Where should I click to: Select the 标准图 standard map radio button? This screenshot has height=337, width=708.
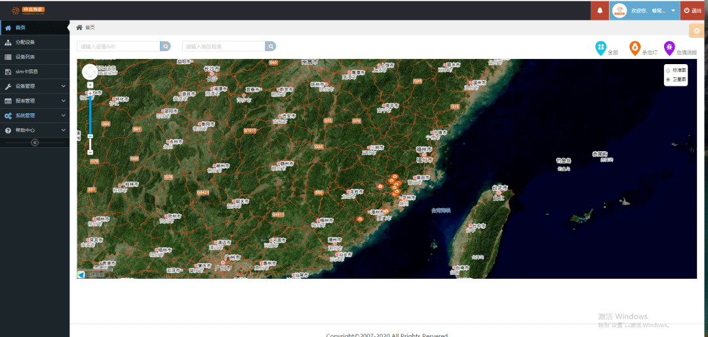[668, 69]
